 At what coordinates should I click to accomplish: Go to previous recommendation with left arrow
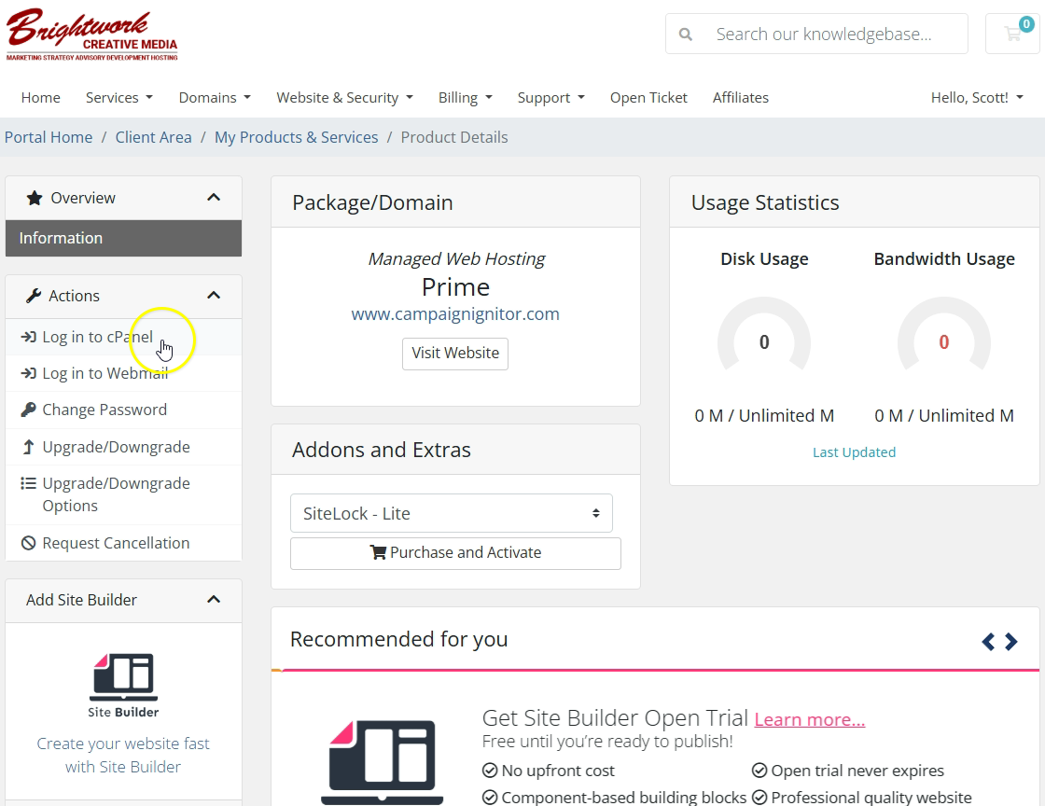988,642
